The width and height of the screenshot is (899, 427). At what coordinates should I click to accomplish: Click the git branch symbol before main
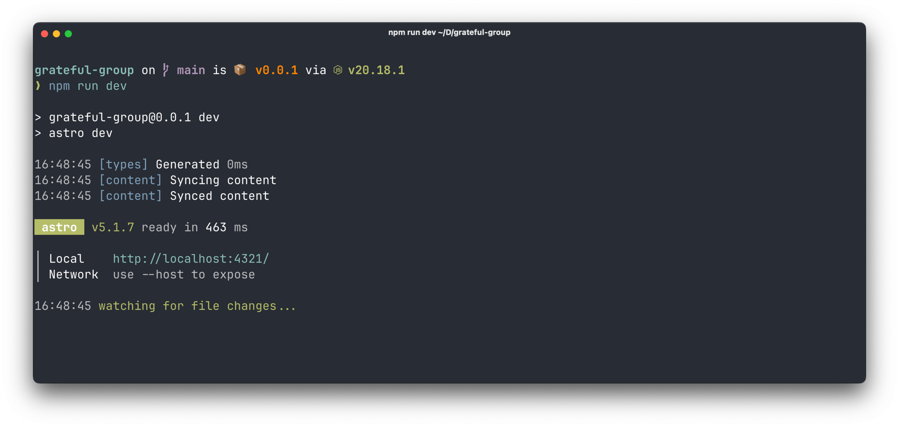(x=165, y=70)
